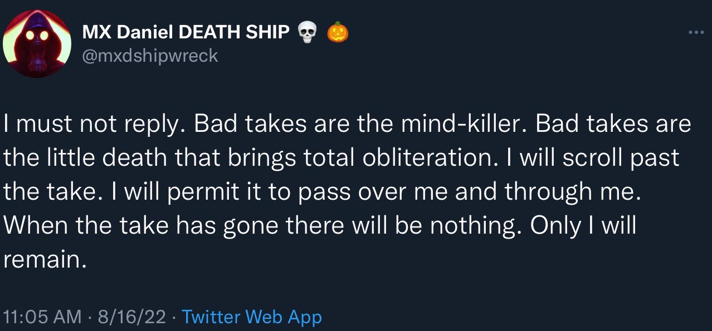Open the MX Daniel DEATH SHIP profile name
The image size is (712, 331).
coord(186,33)
